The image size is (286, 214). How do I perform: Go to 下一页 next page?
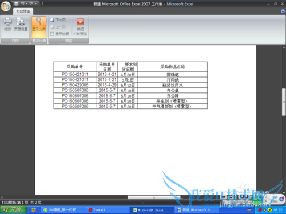pyautogui.click(x=58, y=20)
